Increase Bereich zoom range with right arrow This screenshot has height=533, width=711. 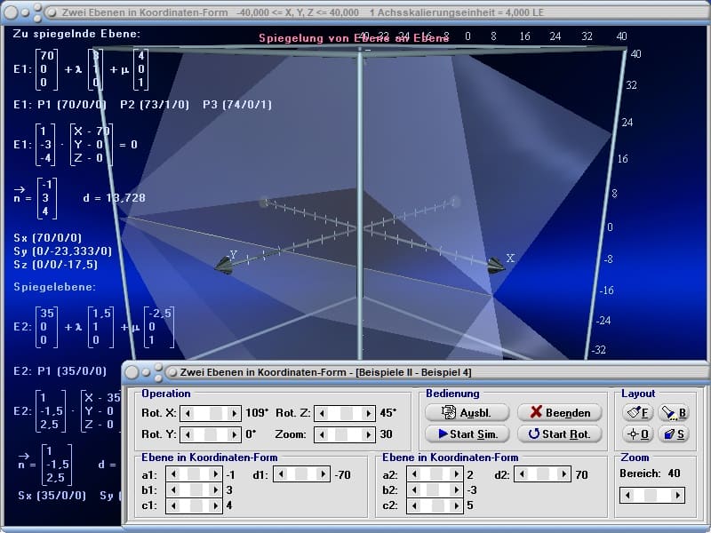[678, 496]
